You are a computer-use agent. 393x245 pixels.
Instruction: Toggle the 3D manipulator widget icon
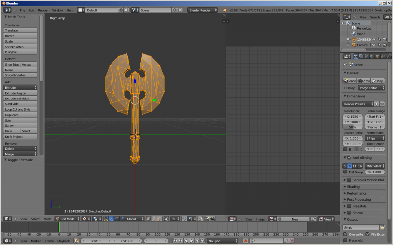click(x=106, y=219)
